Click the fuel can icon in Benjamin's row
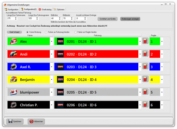 coord(145,79)
